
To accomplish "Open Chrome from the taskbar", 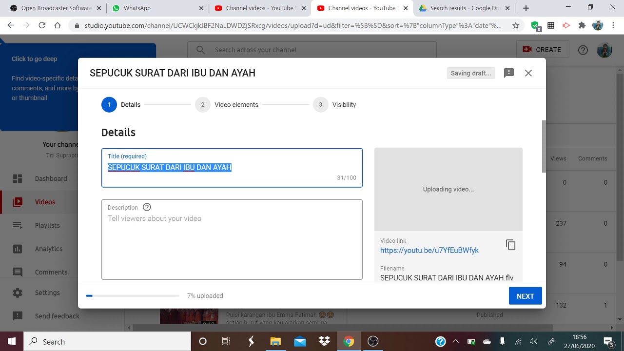I will (349, 341).
